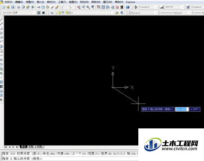Click the layer color swatch square
The width and height of the screenshot is (204, 161).
(70, 13)
